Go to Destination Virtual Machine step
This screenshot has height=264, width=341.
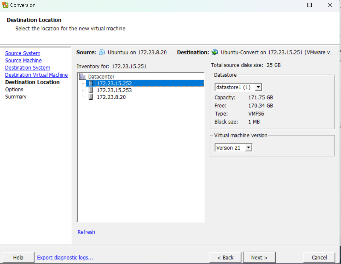pos(36,75)
